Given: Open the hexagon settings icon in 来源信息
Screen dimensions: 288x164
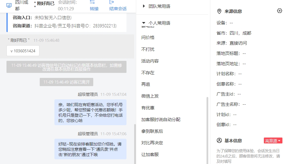Looking at the screenshot, I should pos(279,11).
